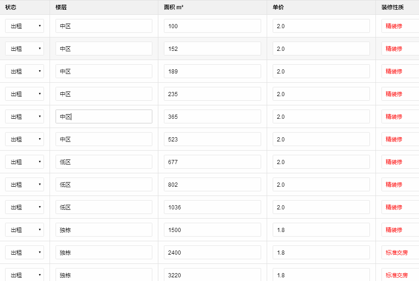Click unit price 1.8 in the 2400 row
Image resolution: width=419 pixels, height=281 pixels.
tap(321, 252)
